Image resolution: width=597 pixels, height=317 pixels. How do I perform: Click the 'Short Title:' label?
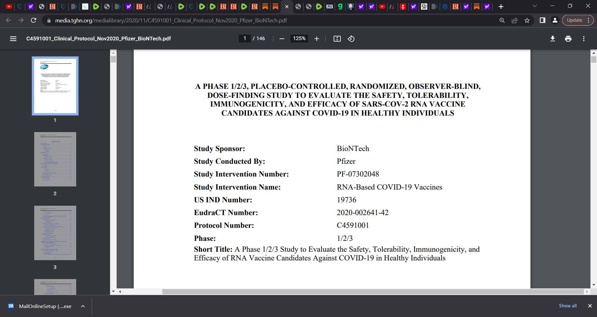(x=213, y=249)
